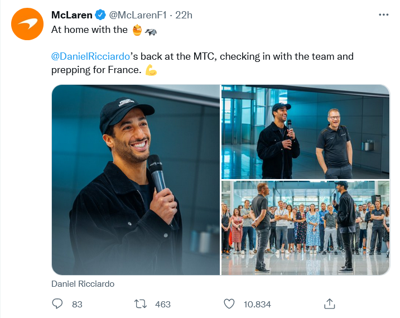Image resolution: width=400 pixels, height=318 pixels.
Task: Open the top-right photo of two men
Action: tap(305, 132)
